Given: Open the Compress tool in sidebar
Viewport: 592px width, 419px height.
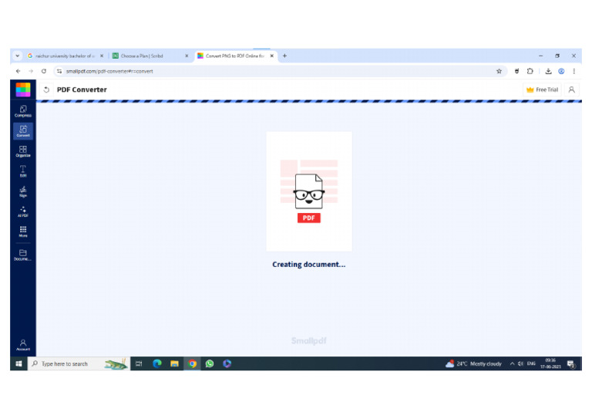Looking at the screenshot, I should coord(23,111).
